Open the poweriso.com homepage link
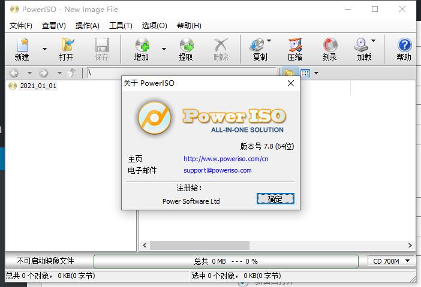The image size is (421, 287). click(x=225, y=159)
